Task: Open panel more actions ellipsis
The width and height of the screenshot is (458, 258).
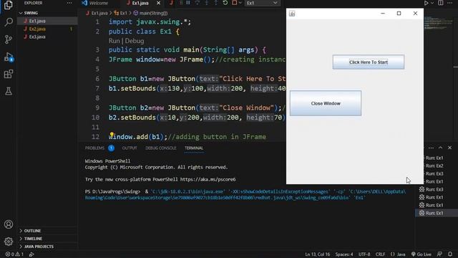Action: (431, 148)
